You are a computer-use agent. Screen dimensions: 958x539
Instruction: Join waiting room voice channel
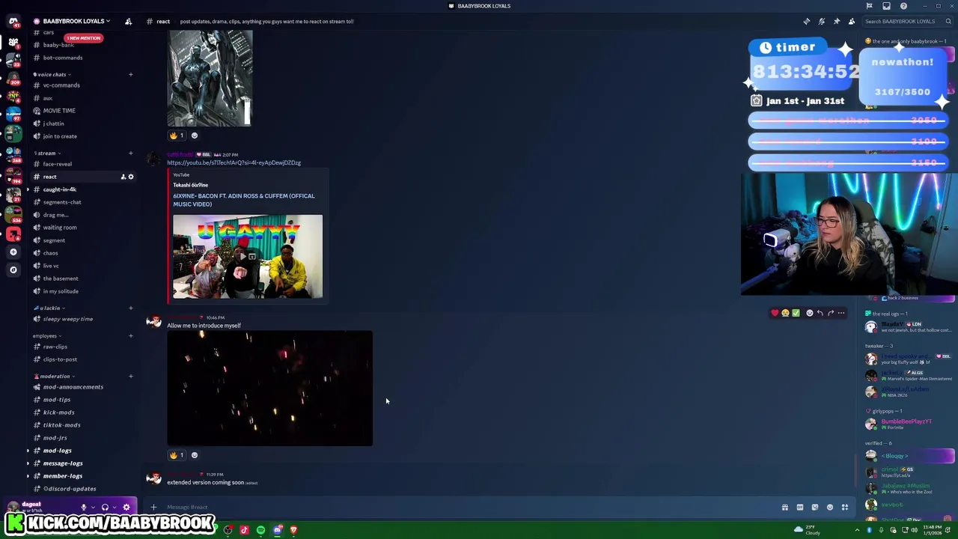[x=60, y=228]
